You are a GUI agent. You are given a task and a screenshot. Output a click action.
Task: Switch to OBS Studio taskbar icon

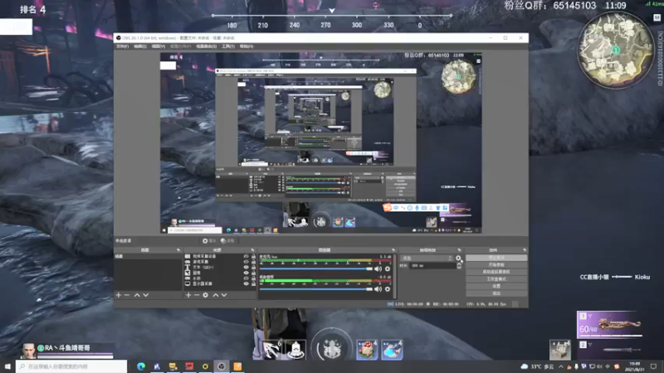click(x=222, y=366)
